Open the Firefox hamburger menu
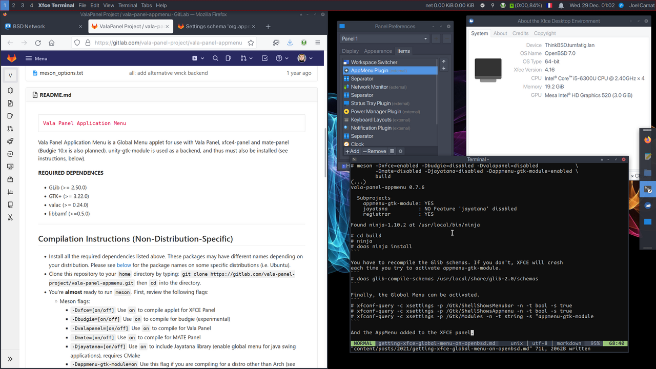 [318, 43]
